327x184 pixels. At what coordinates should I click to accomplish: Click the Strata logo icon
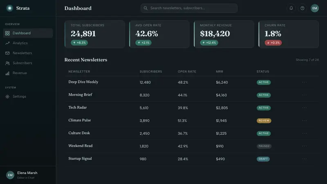9,8
